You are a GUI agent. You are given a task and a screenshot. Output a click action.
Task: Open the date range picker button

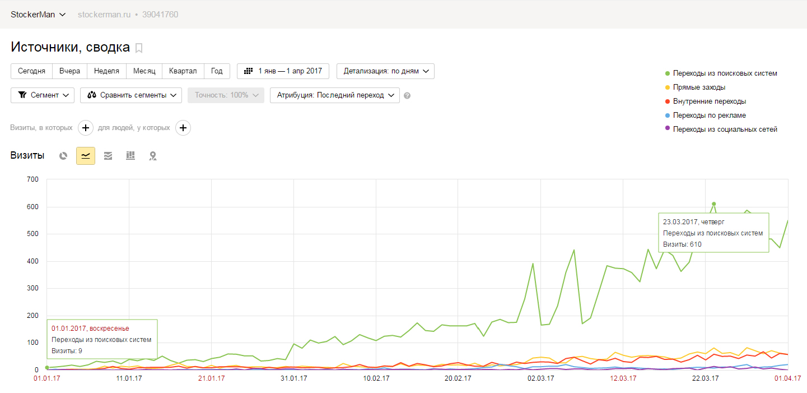click(x=283, y=71)
